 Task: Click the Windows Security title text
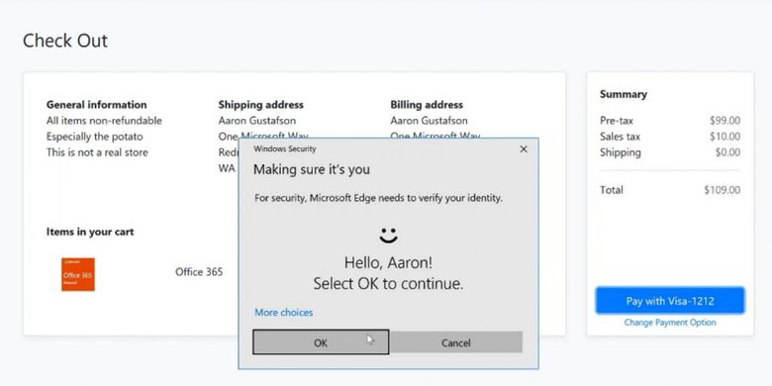pos(285,148)
